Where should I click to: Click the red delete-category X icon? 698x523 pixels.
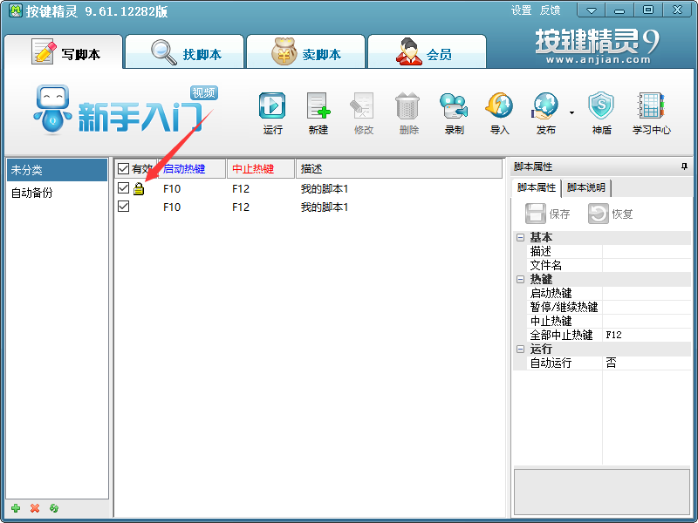click(x=35, y=508)
